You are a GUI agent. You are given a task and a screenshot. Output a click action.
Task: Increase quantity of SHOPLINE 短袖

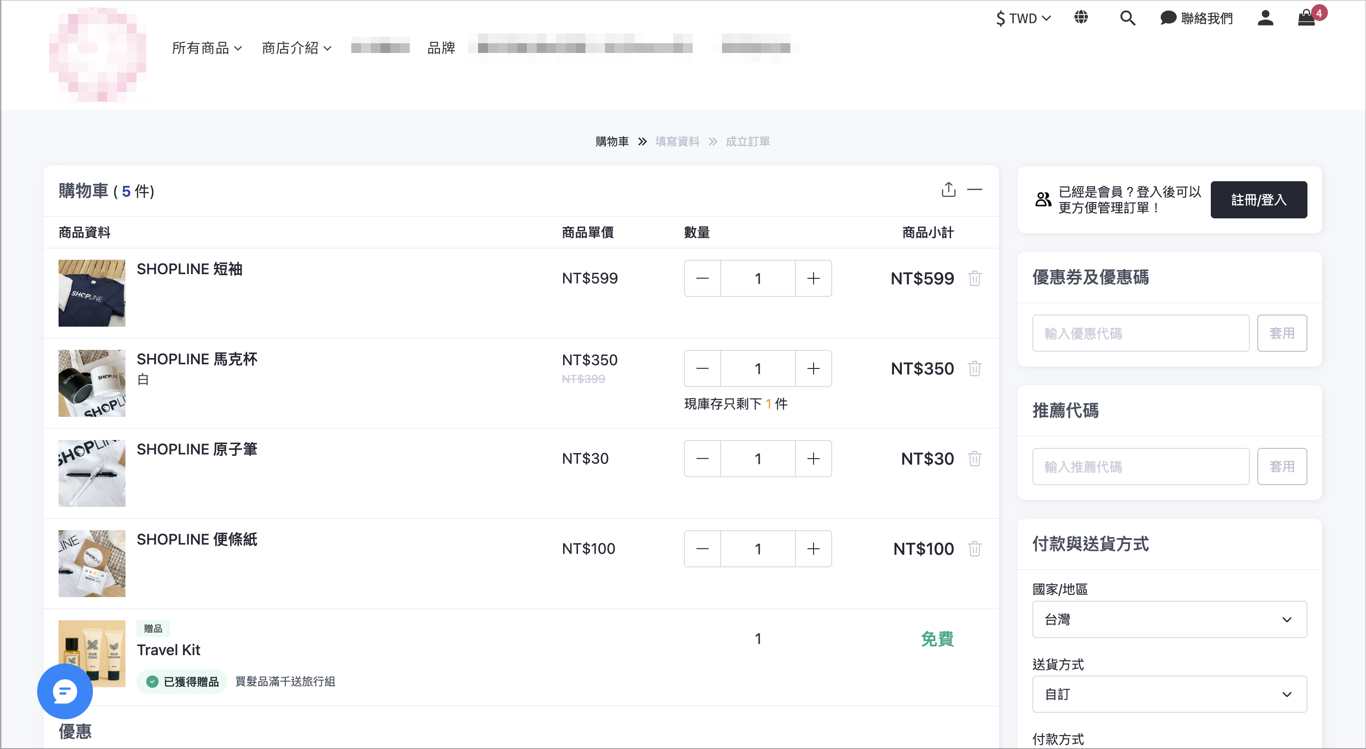(x=814, y=278)
